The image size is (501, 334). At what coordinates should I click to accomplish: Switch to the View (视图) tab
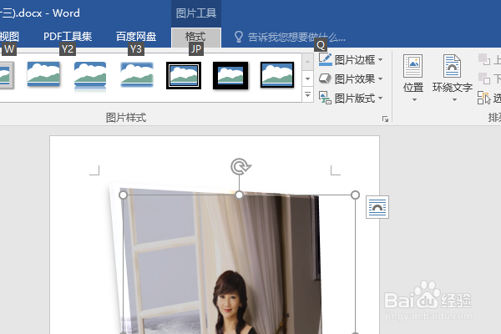9,37
